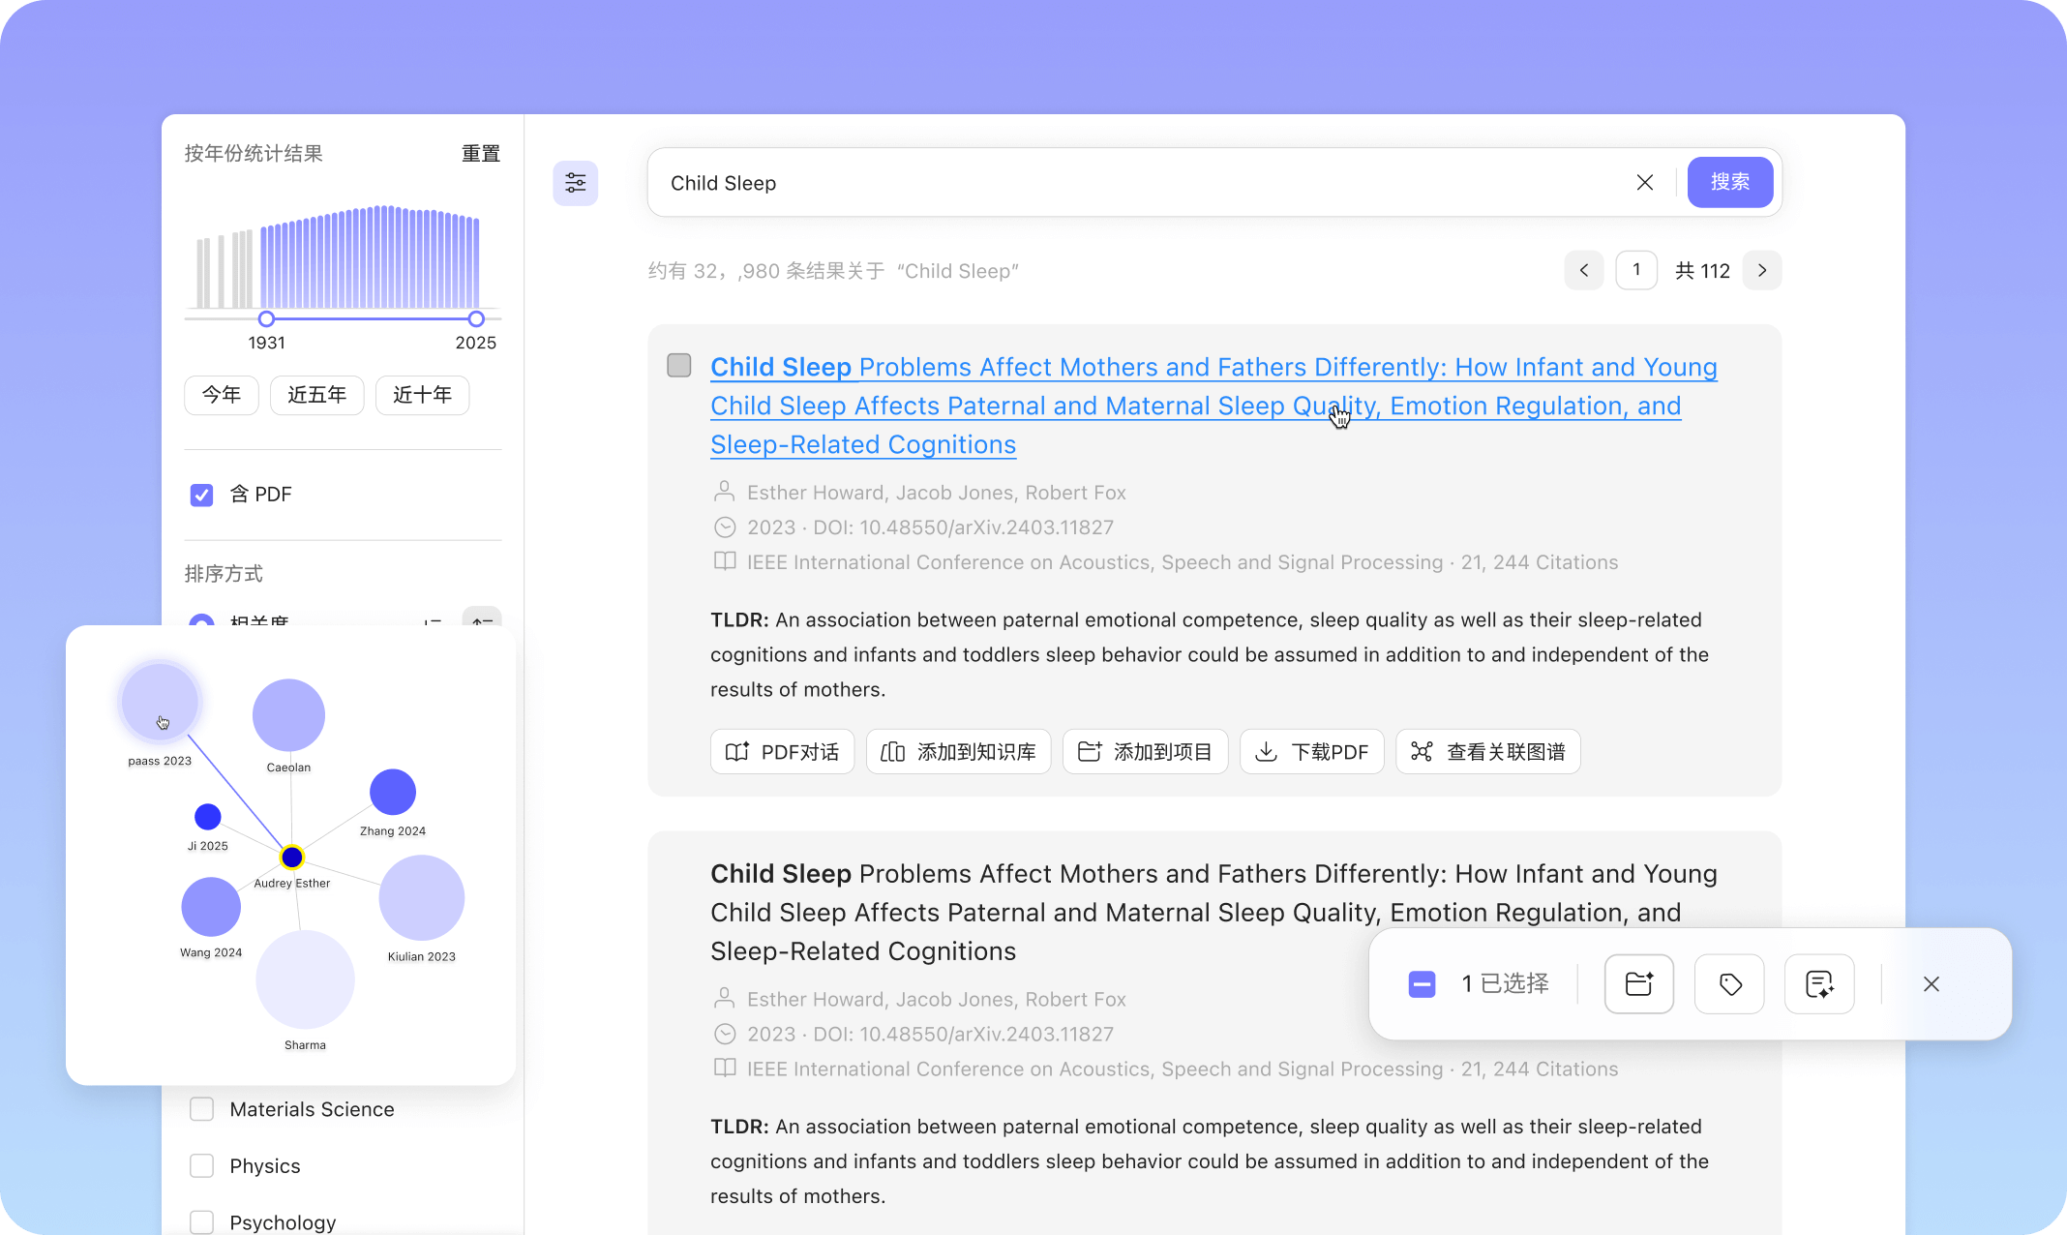The image size is (2067, 1235).
Task: Go to previous results page
Action: (x=1583, y=271)
